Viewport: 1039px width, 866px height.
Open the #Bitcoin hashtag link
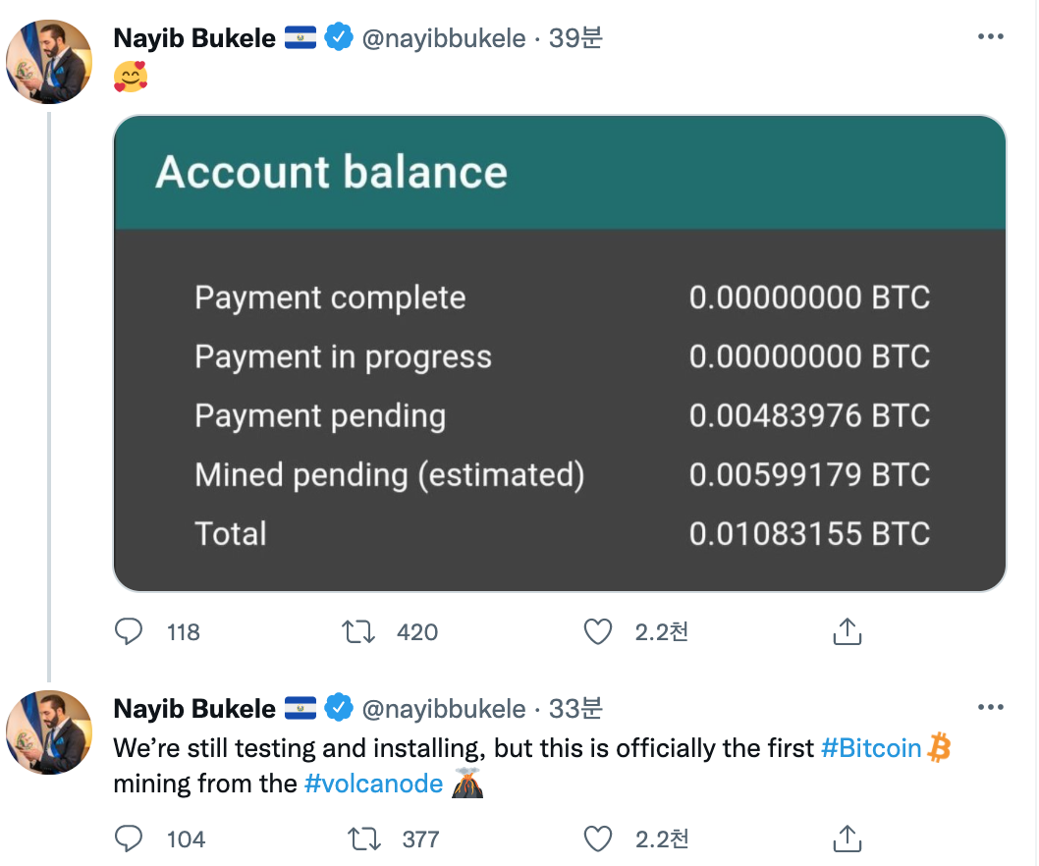(x=870, y=748)
